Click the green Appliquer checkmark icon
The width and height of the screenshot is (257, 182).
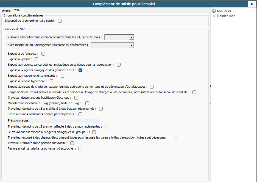pyautogui.click(x=214, y=11)
